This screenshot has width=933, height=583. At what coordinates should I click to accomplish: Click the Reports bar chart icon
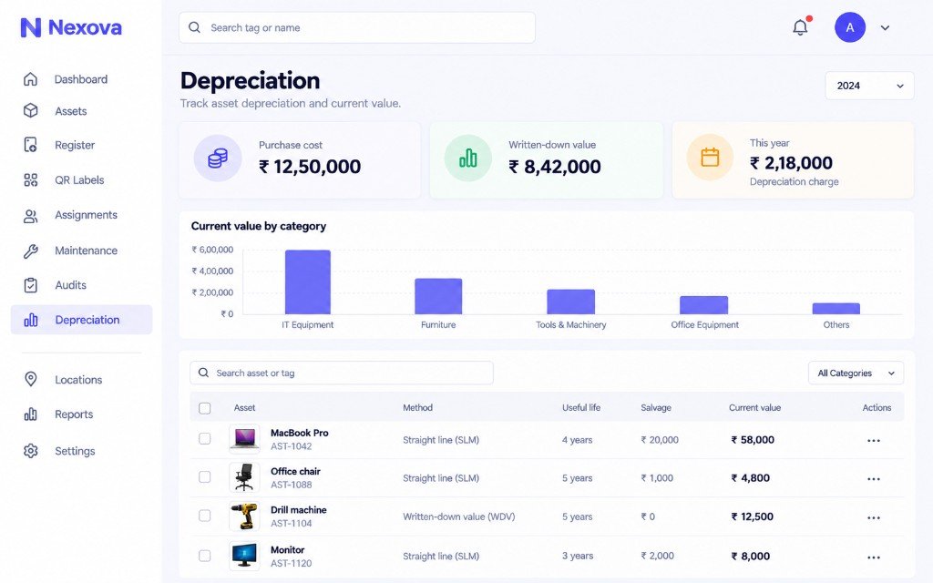pos(31,414)
